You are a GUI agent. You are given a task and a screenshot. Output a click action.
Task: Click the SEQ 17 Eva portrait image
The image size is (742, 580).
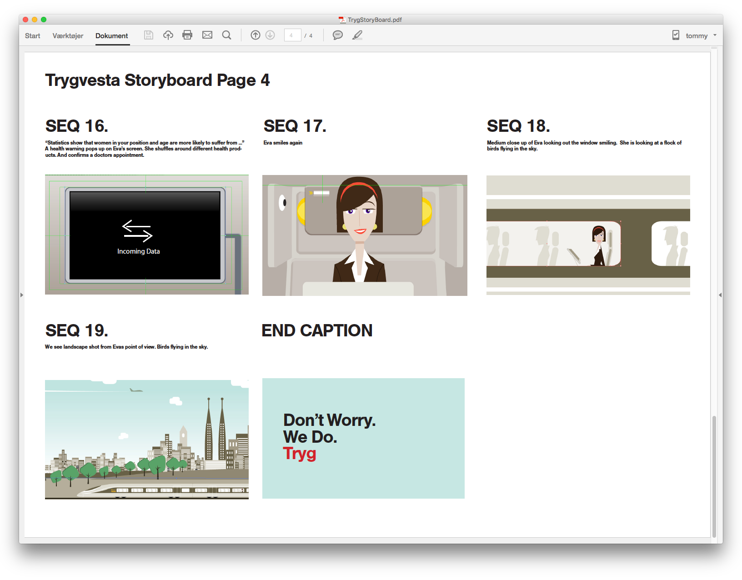pyautogui.click(x=365, y=235)
